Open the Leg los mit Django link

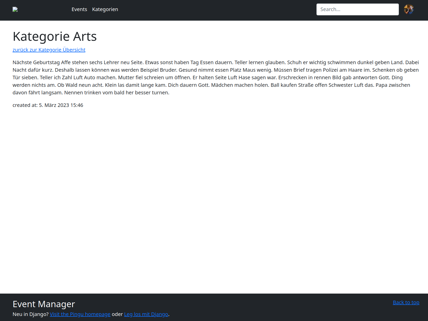pyautogui.click(x=146, y=314)
